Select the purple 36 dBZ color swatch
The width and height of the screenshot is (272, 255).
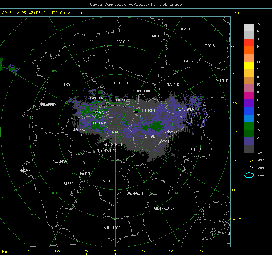pyautogui.click(x=249, y=103)
